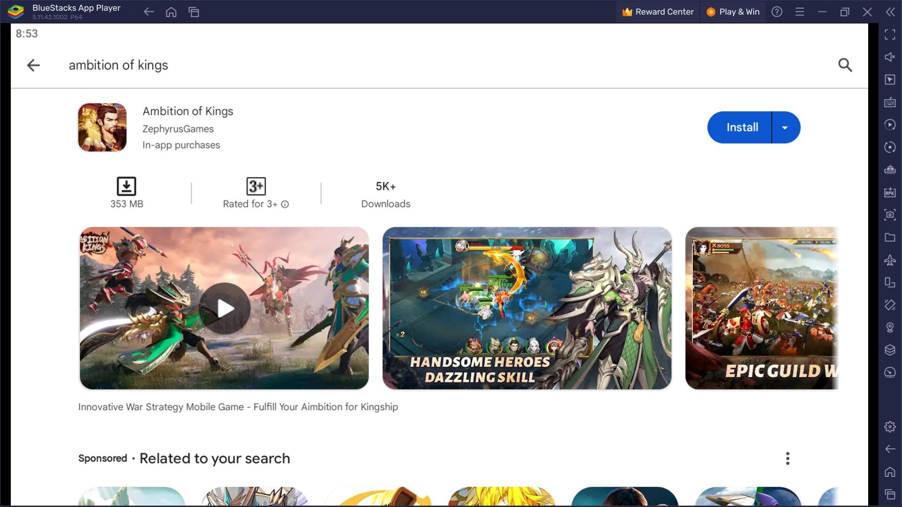Open BlueStacks settings gear
This screenshot has width=902, height=507.
[x=890, y=426]
